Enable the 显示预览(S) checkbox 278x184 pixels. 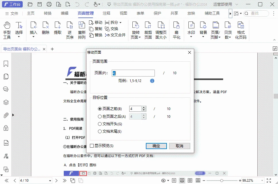91,146
